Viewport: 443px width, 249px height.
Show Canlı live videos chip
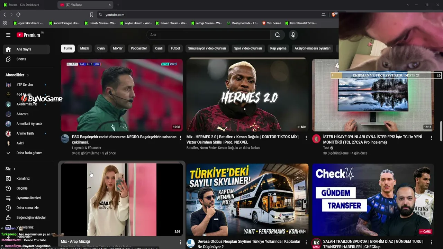(159, 48)
